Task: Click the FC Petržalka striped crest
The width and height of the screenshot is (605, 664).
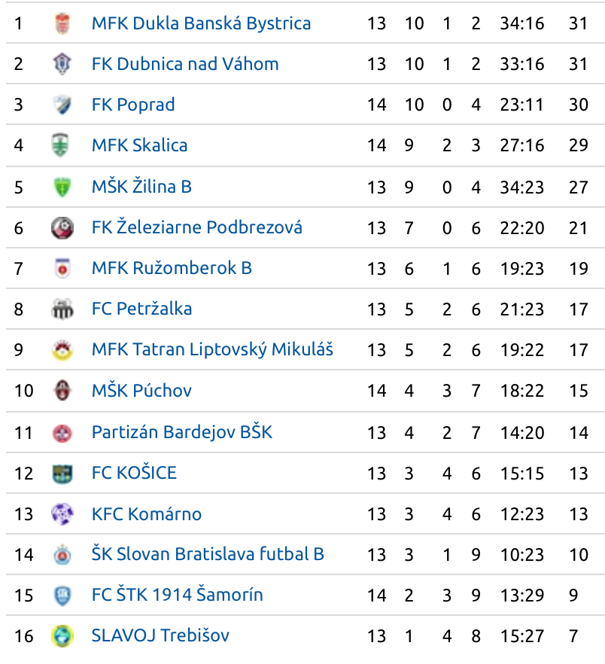Action: click(x=62, y=309)
